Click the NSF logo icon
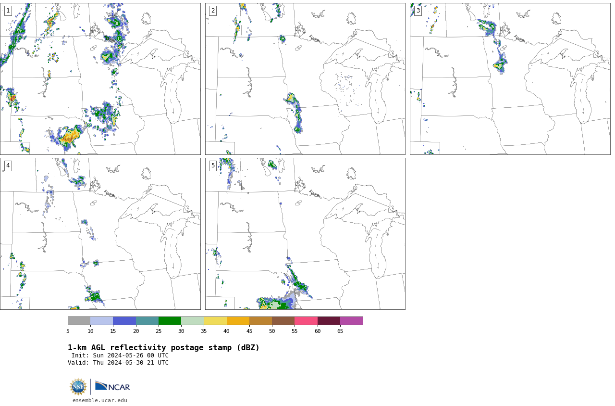615x406 pixels. tap(78, 387)
